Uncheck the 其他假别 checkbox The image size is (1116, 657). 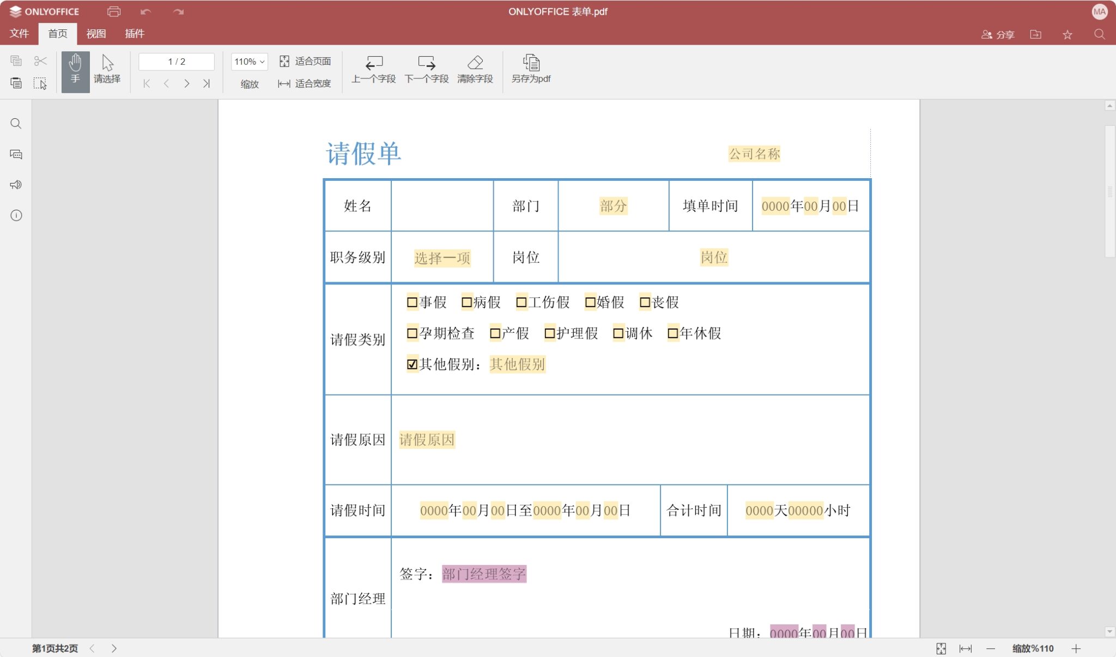pos(412,364)
